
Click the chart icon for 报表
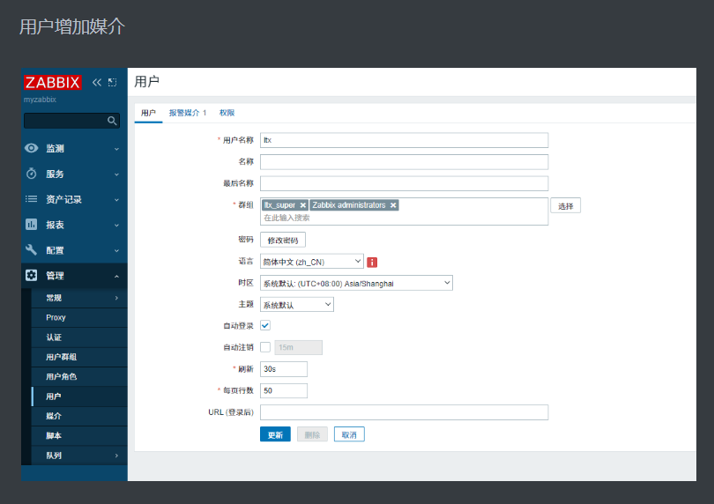pyautogui.click(x=32, y=225)
